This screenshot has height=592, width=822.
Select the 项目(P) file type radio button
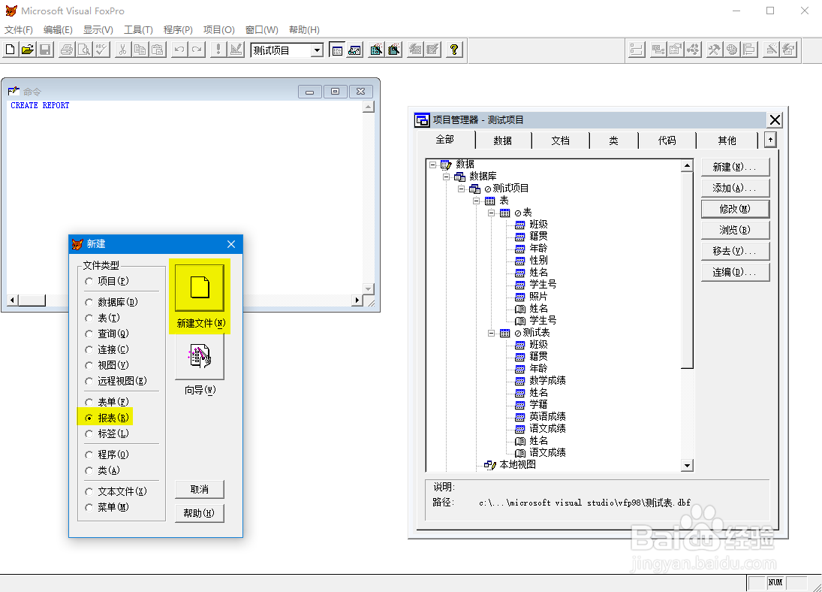click(89, 281)
